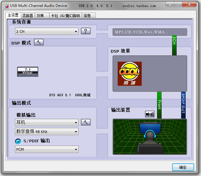This screenshot has height=176, width=201.
Task: Click the S/PDIF 输出 round icon
Action: [18, 141]
